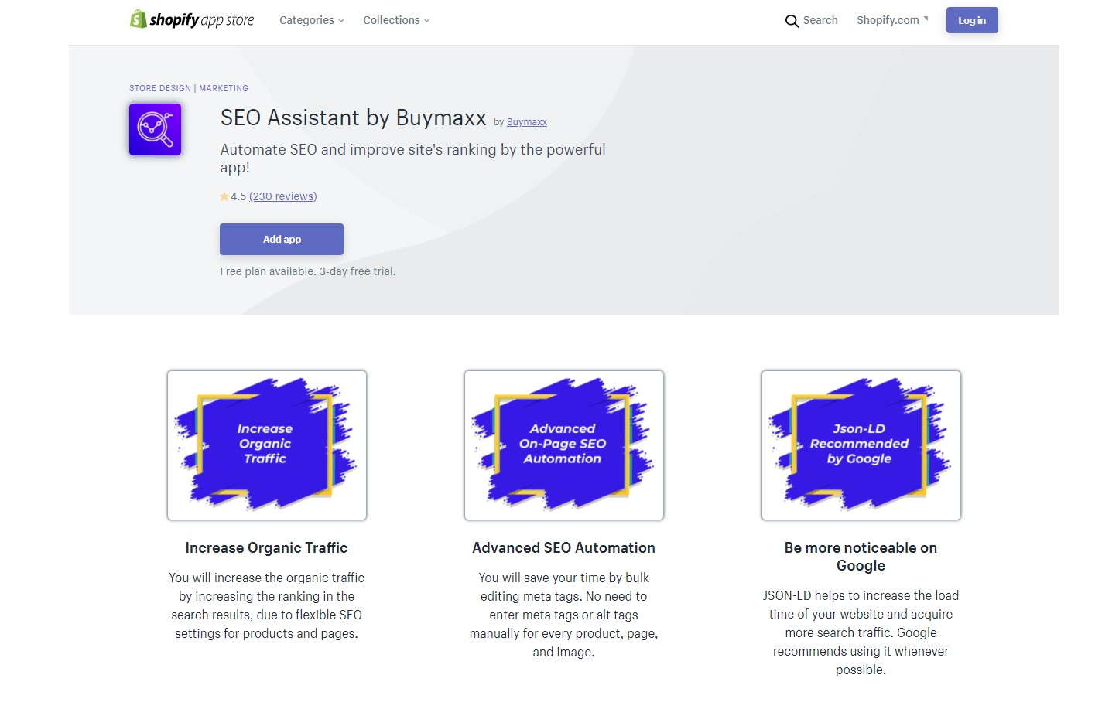Click the rating star icon
The width and height of the screenshot is (1119, 702).
[224, 196]
